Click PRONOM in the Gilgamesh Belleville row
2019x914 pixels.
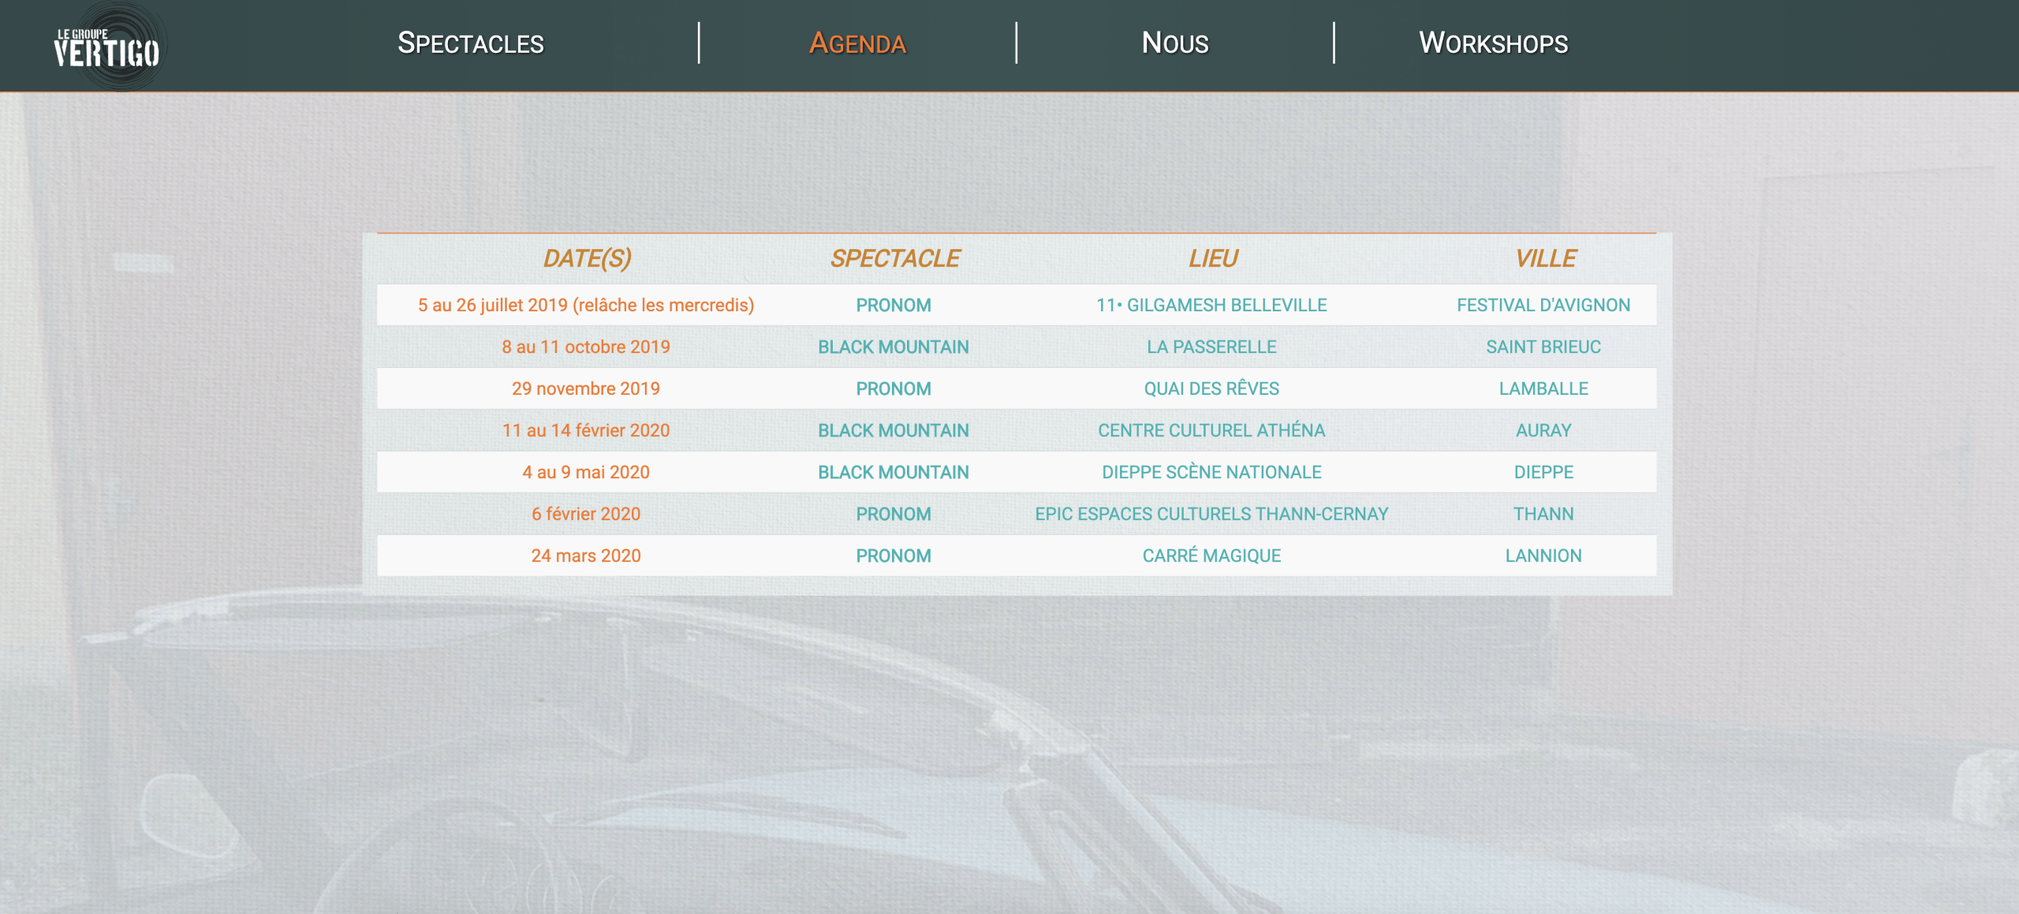coord(894,305)
